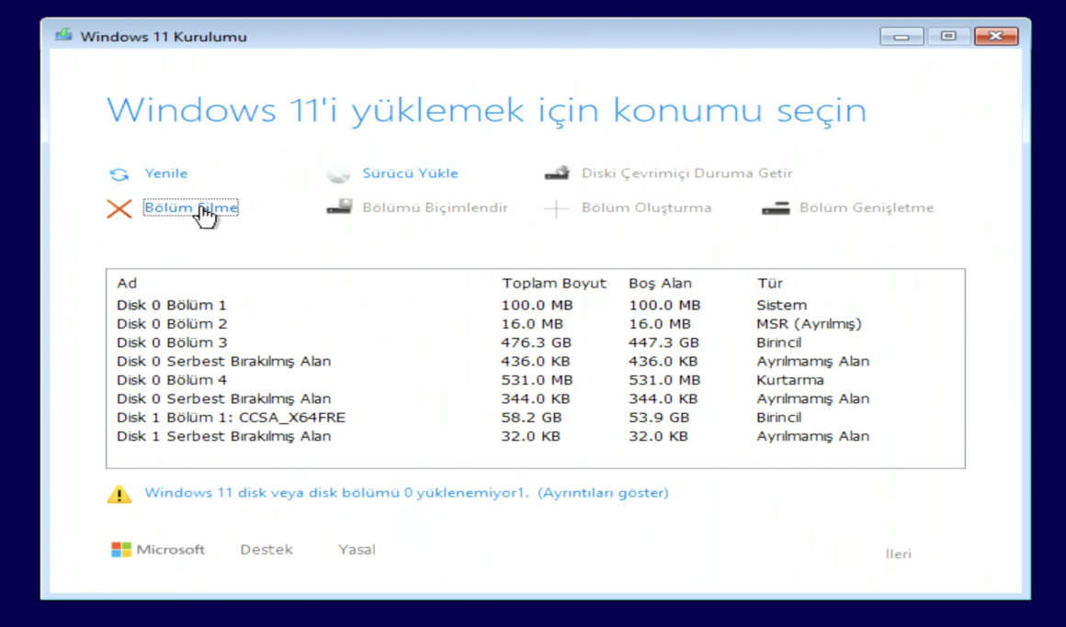This screenshot has width=1066, height=627.
Task: Choose Bölümü Biçimlendir format option
Action: (435, 207)
